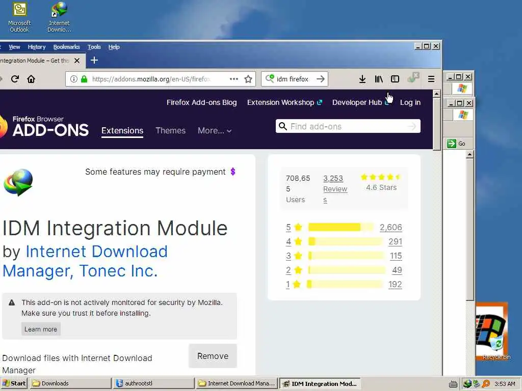
Task: Go to Firefox home page
Action: click(x=31, y=79)
